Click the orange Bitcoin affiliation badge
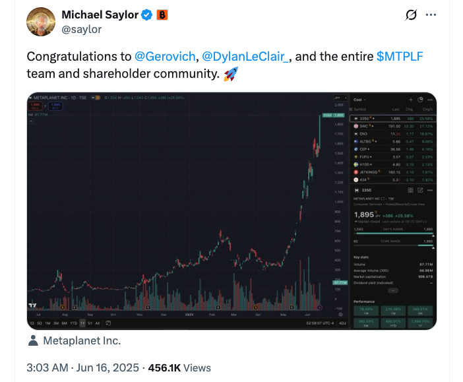The image size is (463, 382). tap(162, 15)
